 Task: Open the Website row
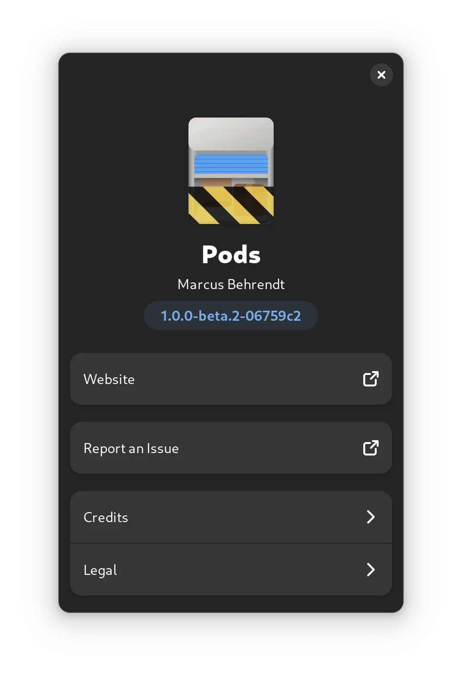[230, 379]
